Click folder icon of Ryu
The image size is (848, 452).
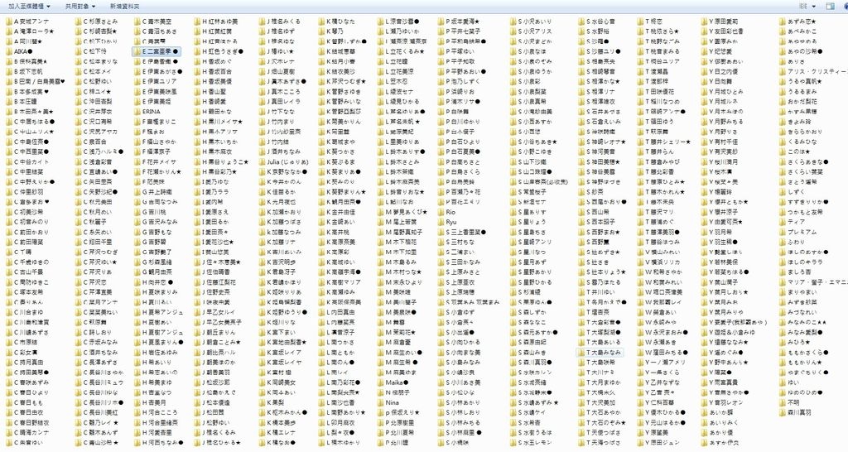click(x=441, y=222)
